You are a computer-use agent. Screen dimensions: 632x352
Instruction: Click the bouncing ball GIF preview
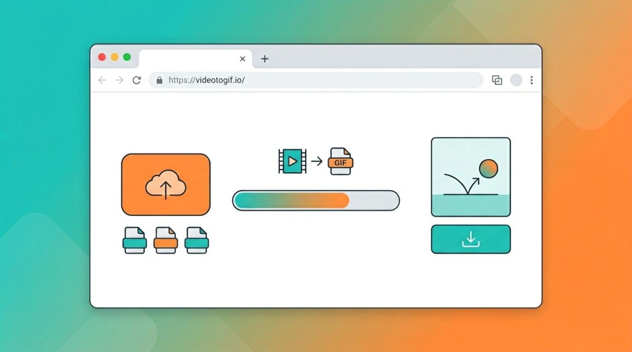(471, 177)
